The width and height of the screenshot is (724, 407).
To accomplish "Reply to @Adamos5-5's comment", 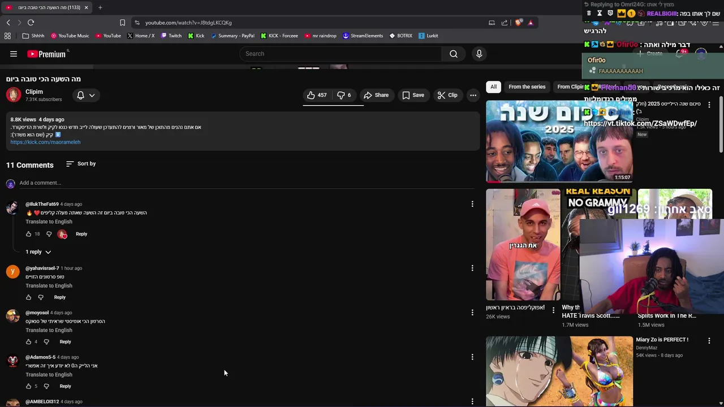I will [65, 386].
